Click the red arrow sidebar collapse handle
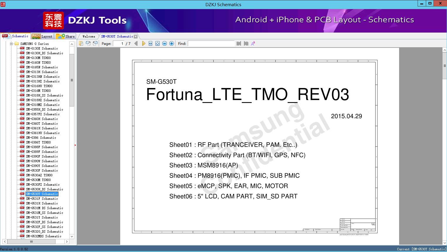 tap(75, 145)
